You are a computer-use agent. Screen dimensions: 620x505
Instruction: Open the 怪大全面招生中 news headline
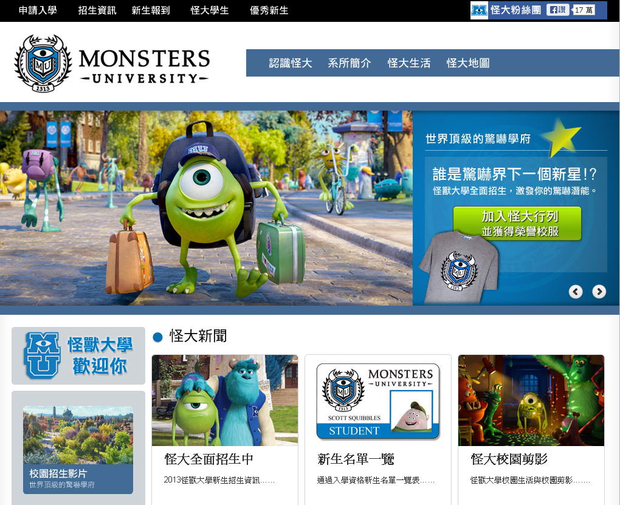(208, 459)
